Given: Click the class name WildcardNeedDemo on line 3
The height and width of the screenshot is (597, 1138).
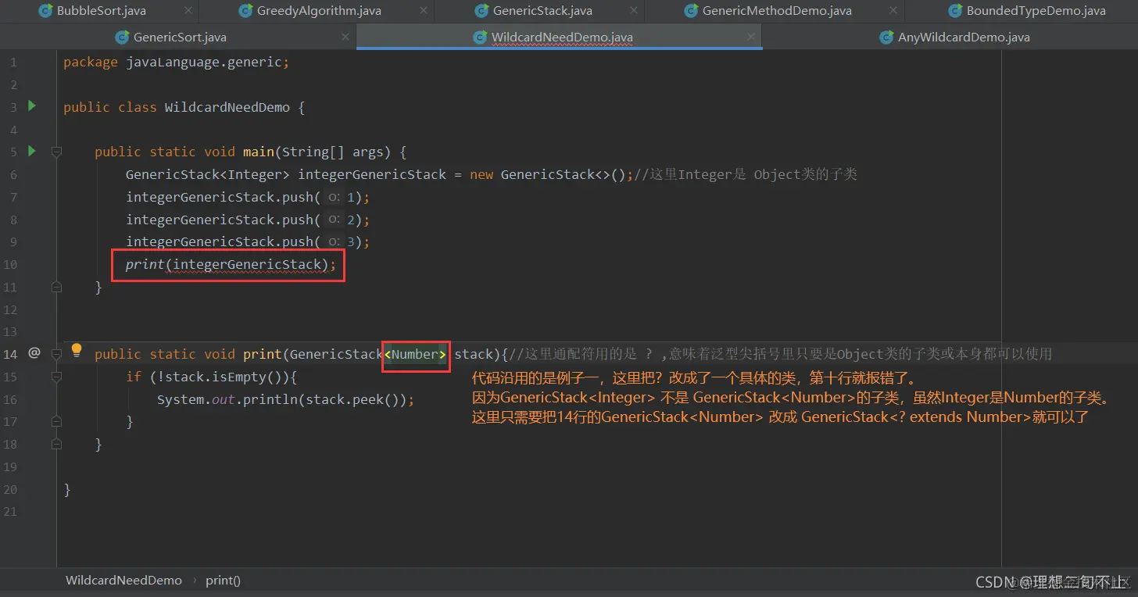Looking at the screenshot, I should [227, 107].
